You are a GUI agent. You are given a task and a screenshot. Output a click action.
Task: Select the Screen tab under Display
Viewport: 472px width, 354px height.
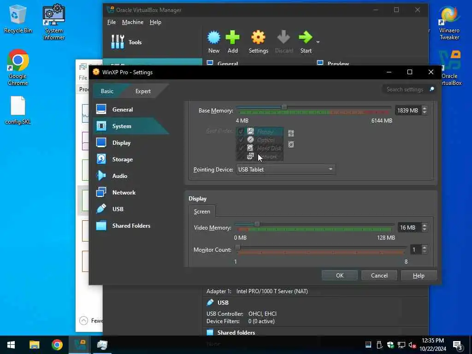coord(202,212)
